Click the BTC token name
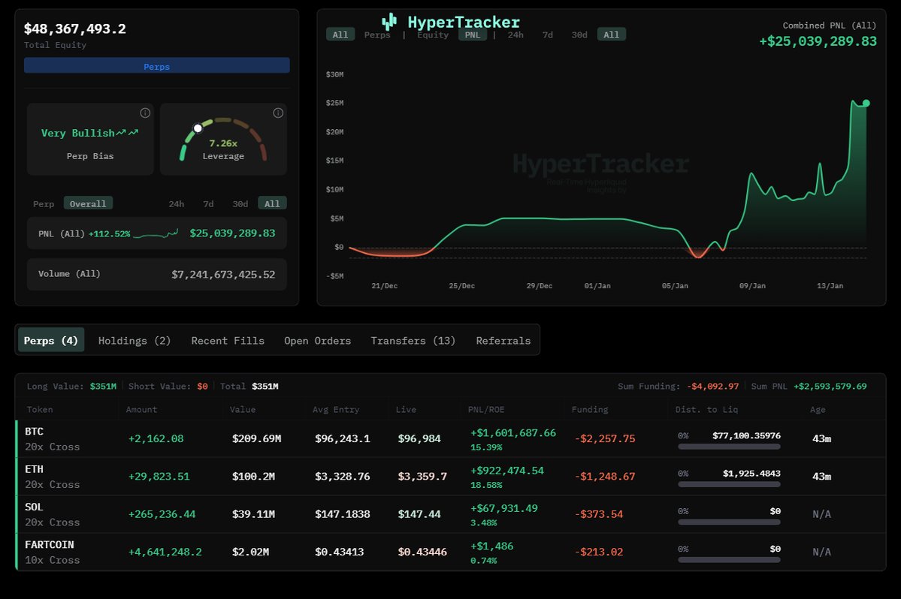The height and width of the screenshot is (599, 901). tap(34, 431)
